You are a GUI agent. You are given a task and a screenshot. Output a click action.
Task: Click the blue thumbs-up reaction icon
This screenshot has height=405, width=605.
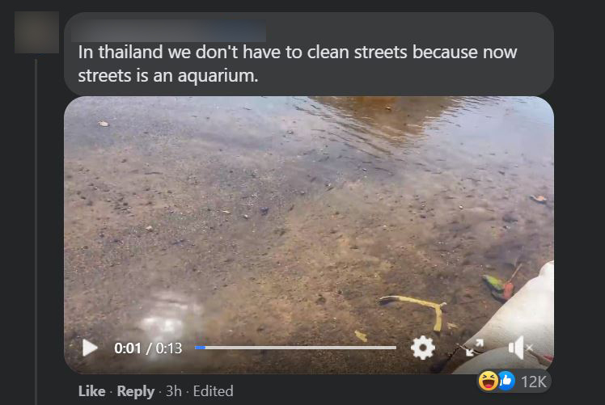(x=506, y=381)
